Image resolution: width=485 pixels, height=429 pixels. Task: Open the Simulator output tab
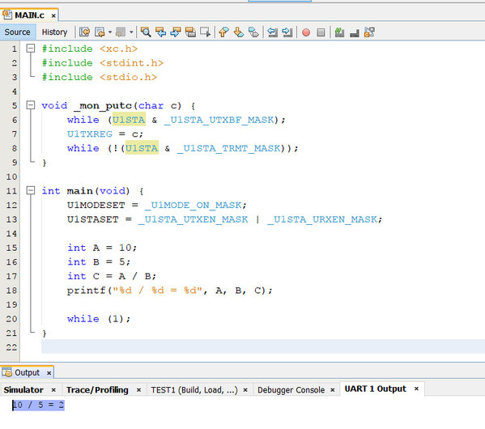(23, 389)
